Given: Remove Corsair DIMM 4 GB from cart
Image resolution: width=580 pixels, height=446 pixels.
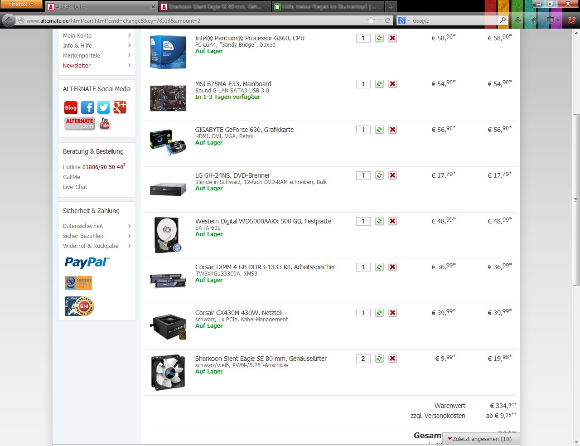Looking at the screenshot, I should 393,267.
